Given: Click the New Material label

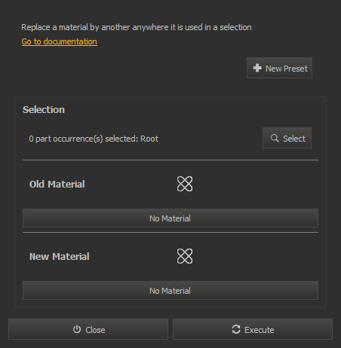Looking at the screenshot, I should click(60, 256).
